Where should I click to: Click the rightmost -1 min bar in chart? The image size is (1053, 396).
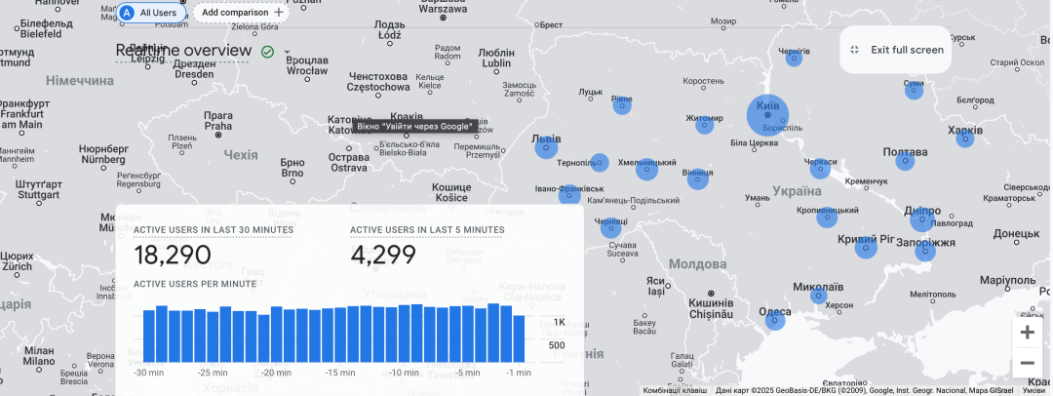519,338
